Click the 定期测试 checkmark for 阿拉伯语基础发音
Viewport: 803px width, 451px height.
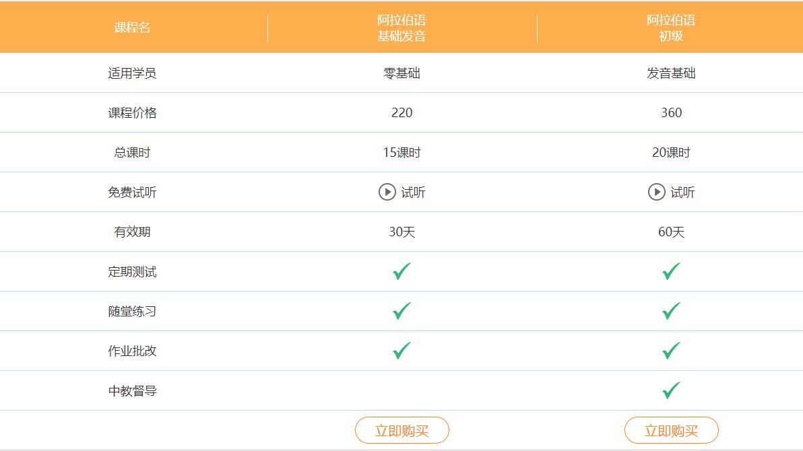[x=401, y=271]
